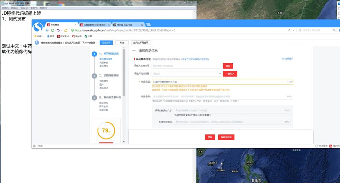Click the approval number input field

tap(187, 66)
